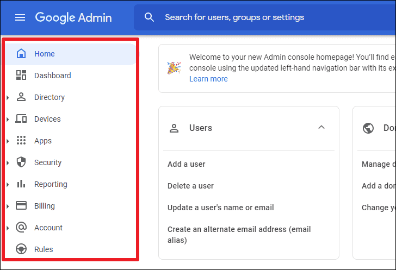Open the hamburger main menu
Image resolution: width=396 pixels, height=270 pixels.
coord(20,17)
